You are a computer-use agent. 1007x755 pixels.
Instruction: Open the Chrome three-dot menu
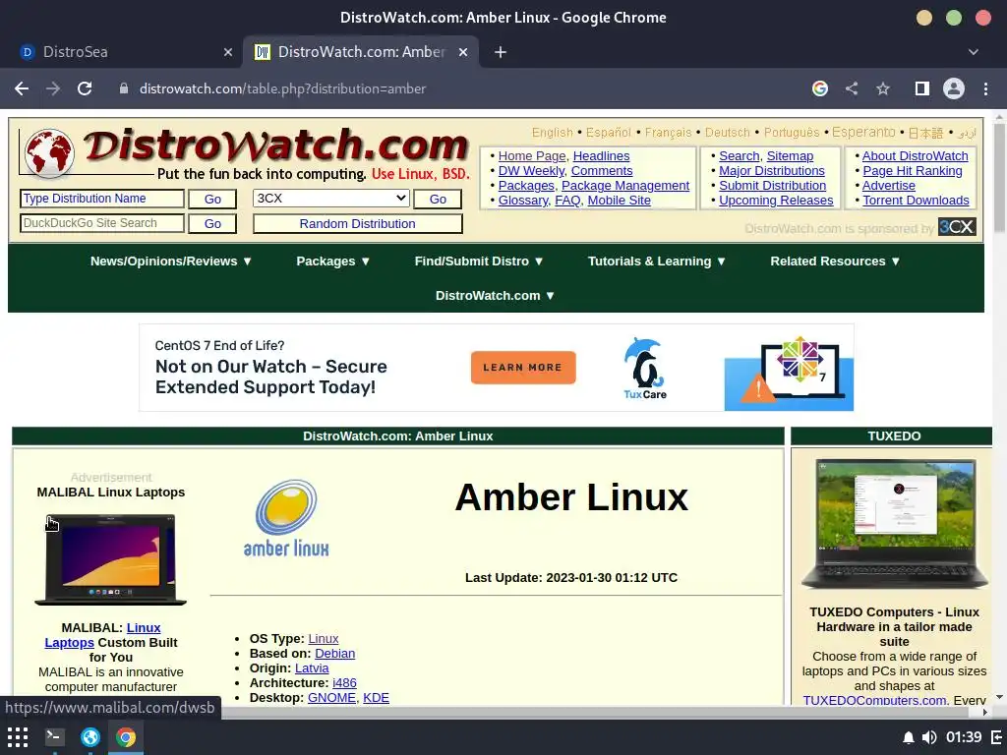[985, 88]
